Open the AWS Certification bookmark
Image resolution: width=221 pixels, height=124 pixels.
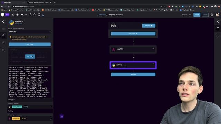pos(49,10)
